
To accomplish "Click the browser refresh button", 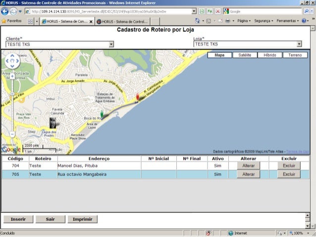I will (x=210, y=11).
